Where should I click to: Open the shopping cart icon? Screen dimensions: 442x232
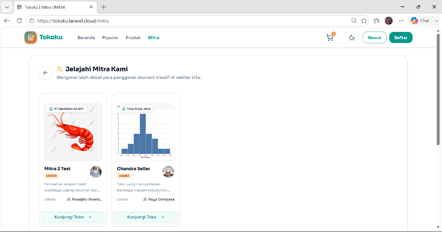coord(330,37)
